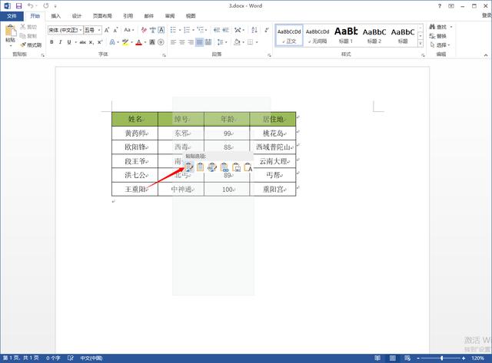Select the keep text only paste option
This screenshot has height=363, width=492.
(x=248, y=167)
